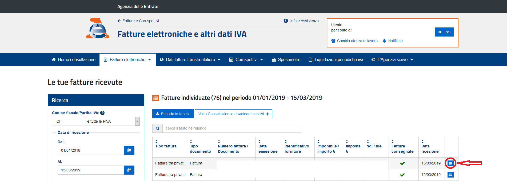Click the Esci logout button

(x=444, y=32)
